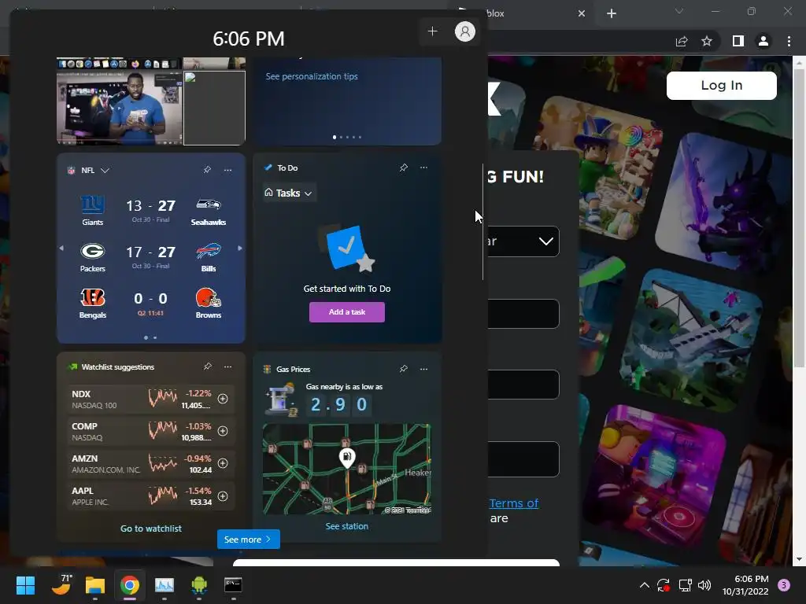Add AMZN to watchlist
Screen dimensions: 806x604
click(x=223, y=463)
